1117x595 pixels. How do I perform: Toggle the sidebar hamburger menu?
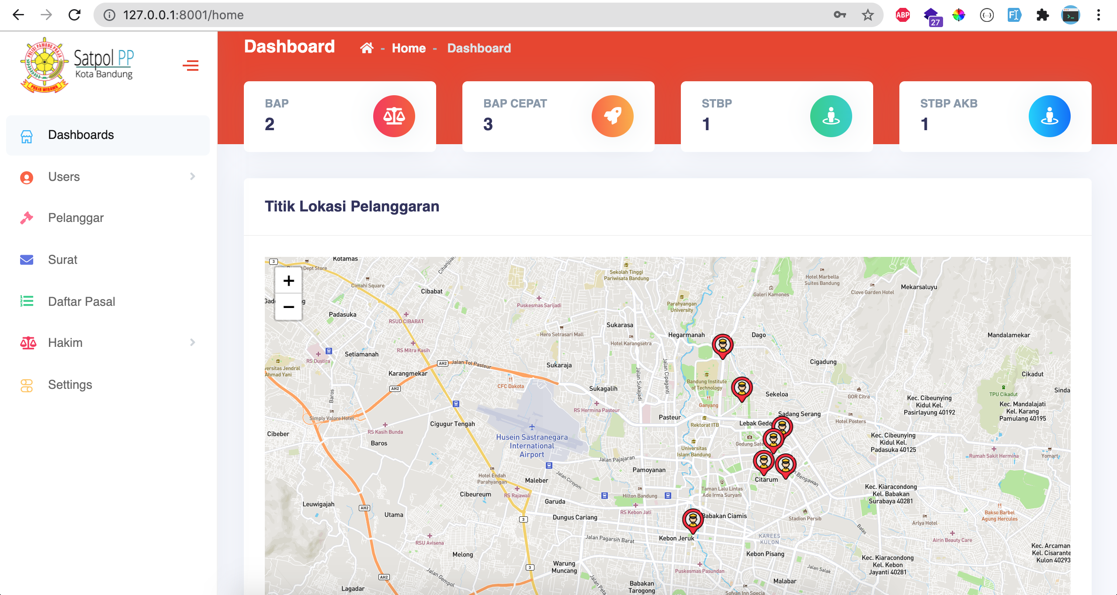point(191,66)
